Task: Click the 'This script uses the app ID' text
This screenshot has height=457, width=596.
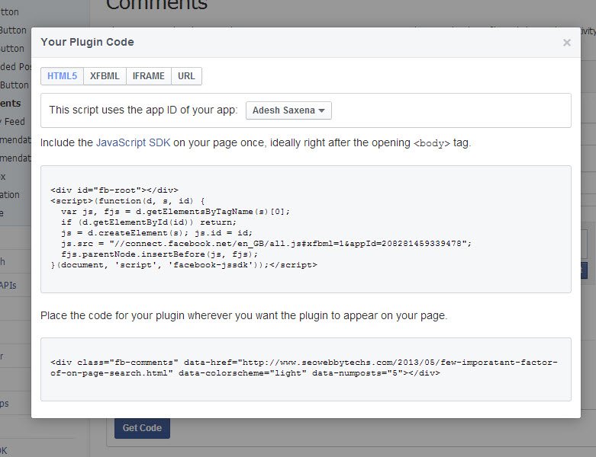Action: (x=143, y=110)
